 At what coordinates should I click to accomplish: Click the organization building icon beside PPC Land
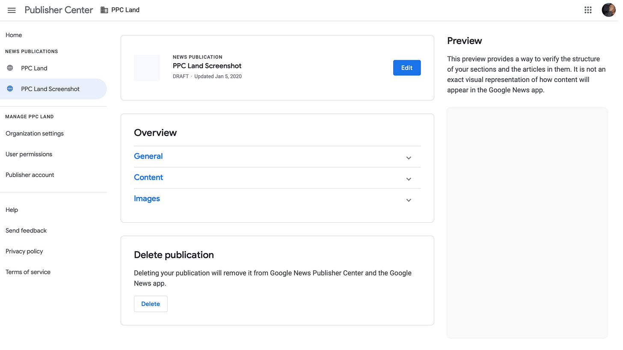coord(104,10)
